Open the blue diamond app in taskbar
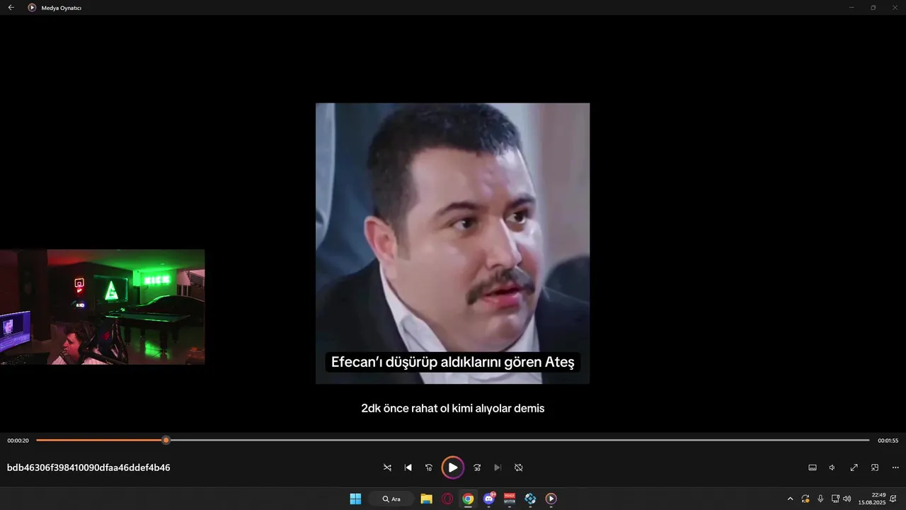 (530, 499)
